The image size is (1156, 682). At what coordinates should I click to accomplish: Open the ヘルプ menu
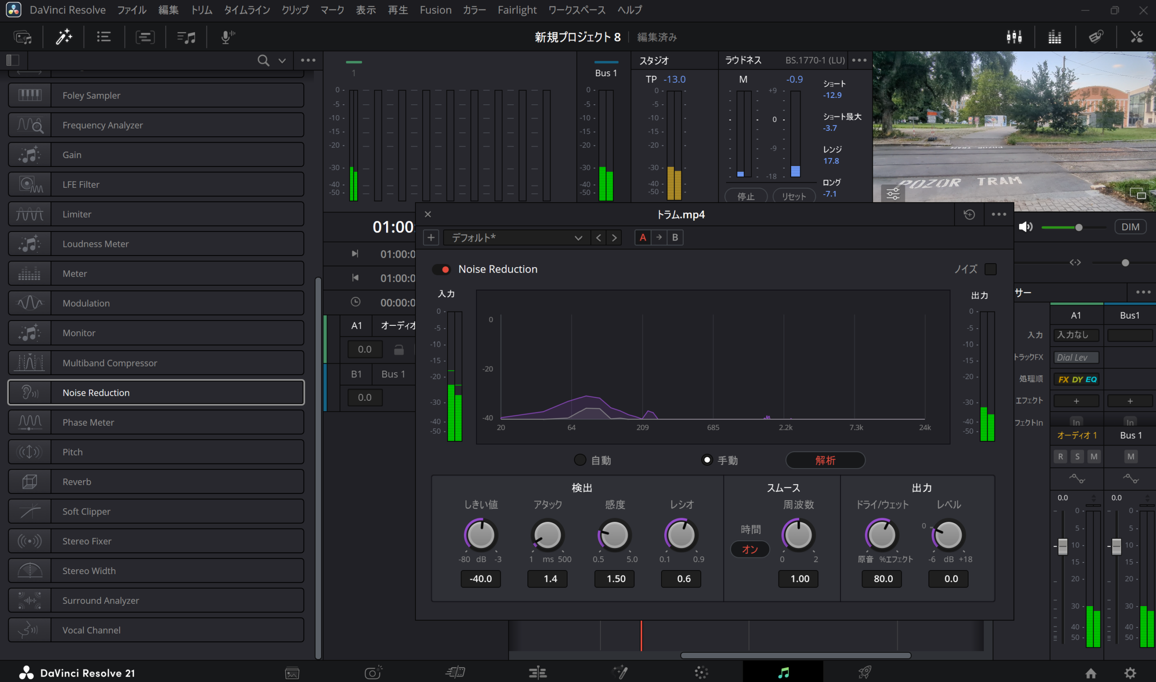point(629,9)
